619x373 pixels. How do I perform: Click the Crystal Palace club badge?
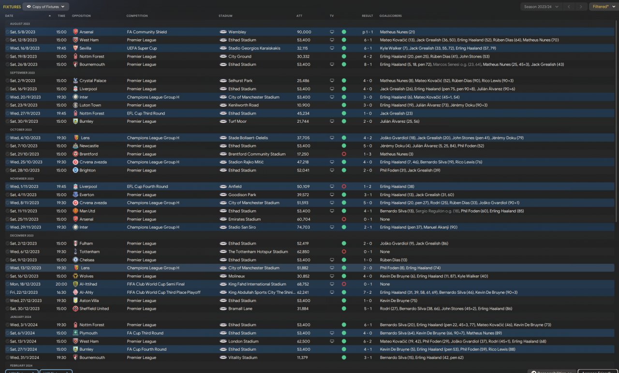(x=75, y=81)
